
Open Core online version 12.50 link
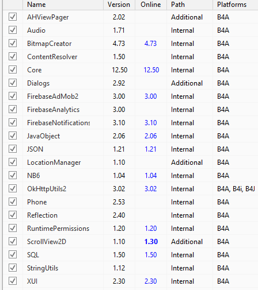point(151,70)
